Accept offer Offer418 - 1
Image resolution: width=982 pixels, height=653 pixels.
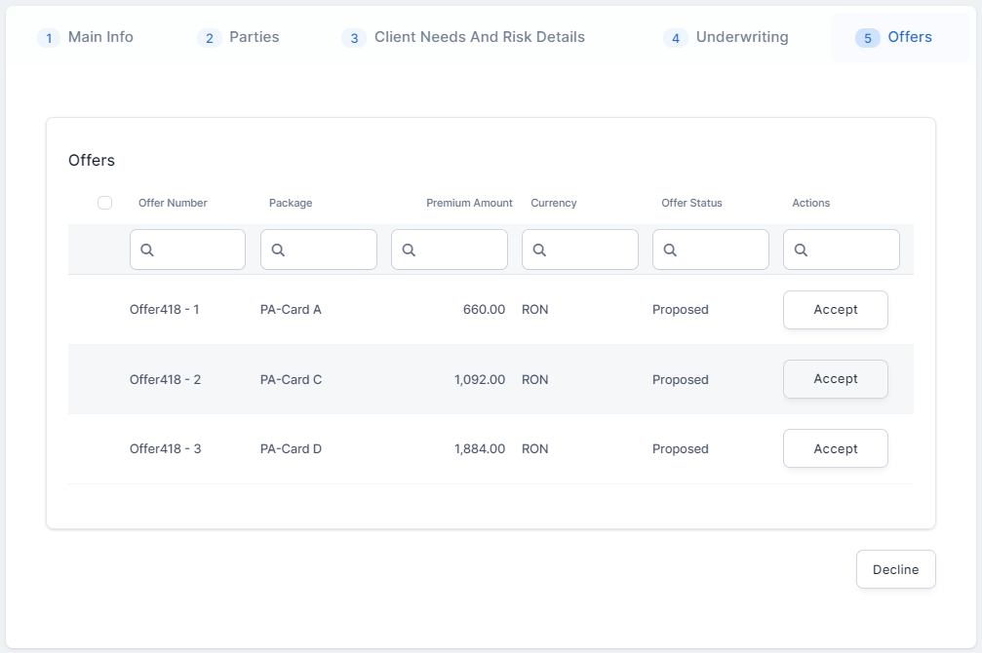tap(835, 310)
